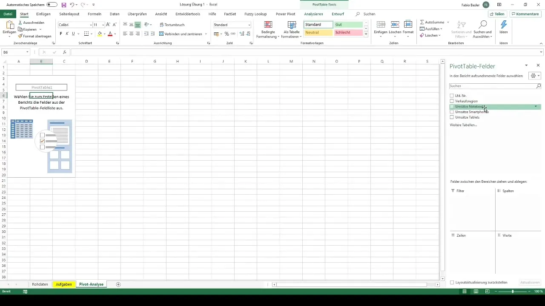Click the Kommentare button
Image resolution: width=545 pixels, height=306 pixels.
(x=525, y=14)
